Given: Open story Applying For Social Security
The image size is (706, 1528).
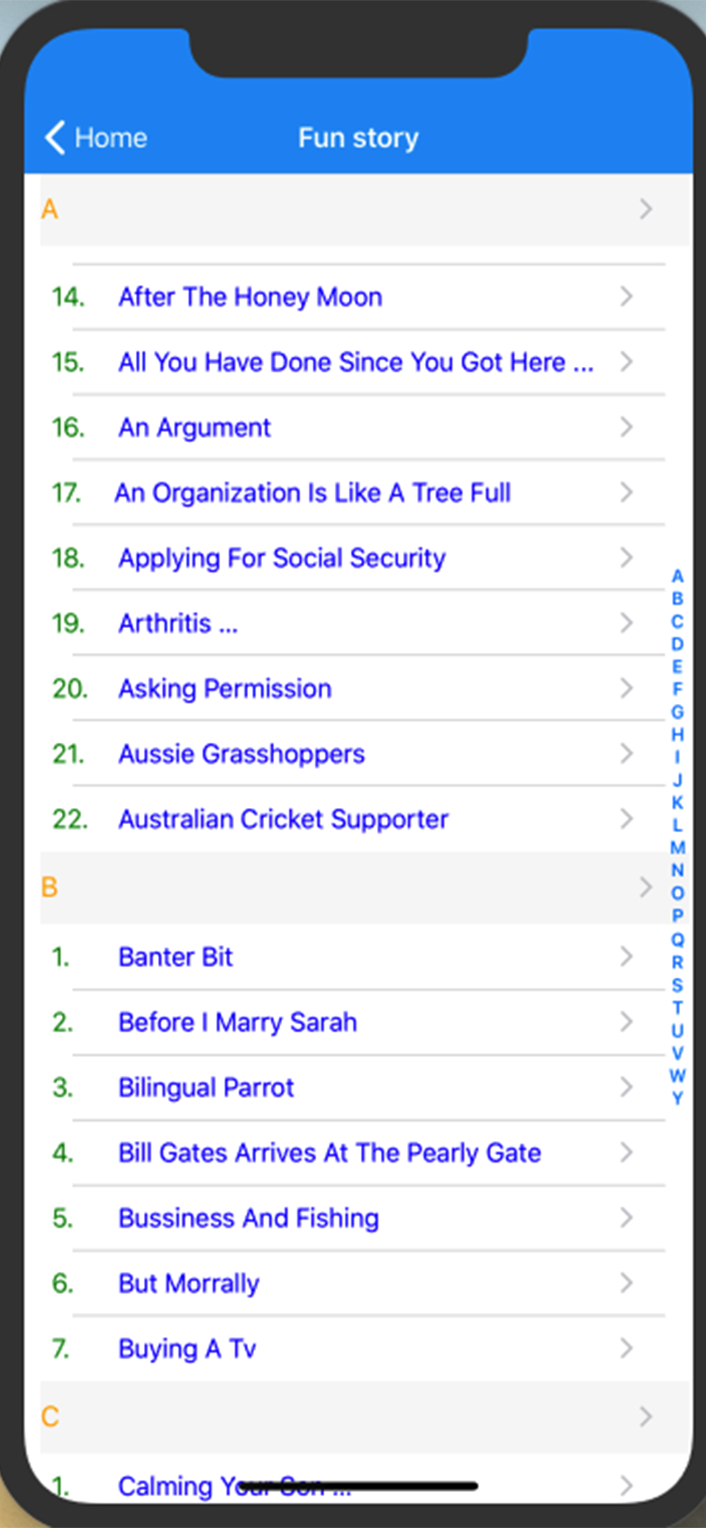Looking at the screenshot, I should [352, 558].
